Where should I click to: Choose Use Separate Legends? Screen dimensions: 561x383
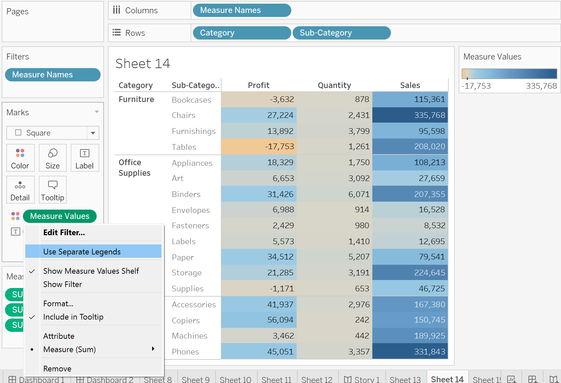tap(82, 252)
